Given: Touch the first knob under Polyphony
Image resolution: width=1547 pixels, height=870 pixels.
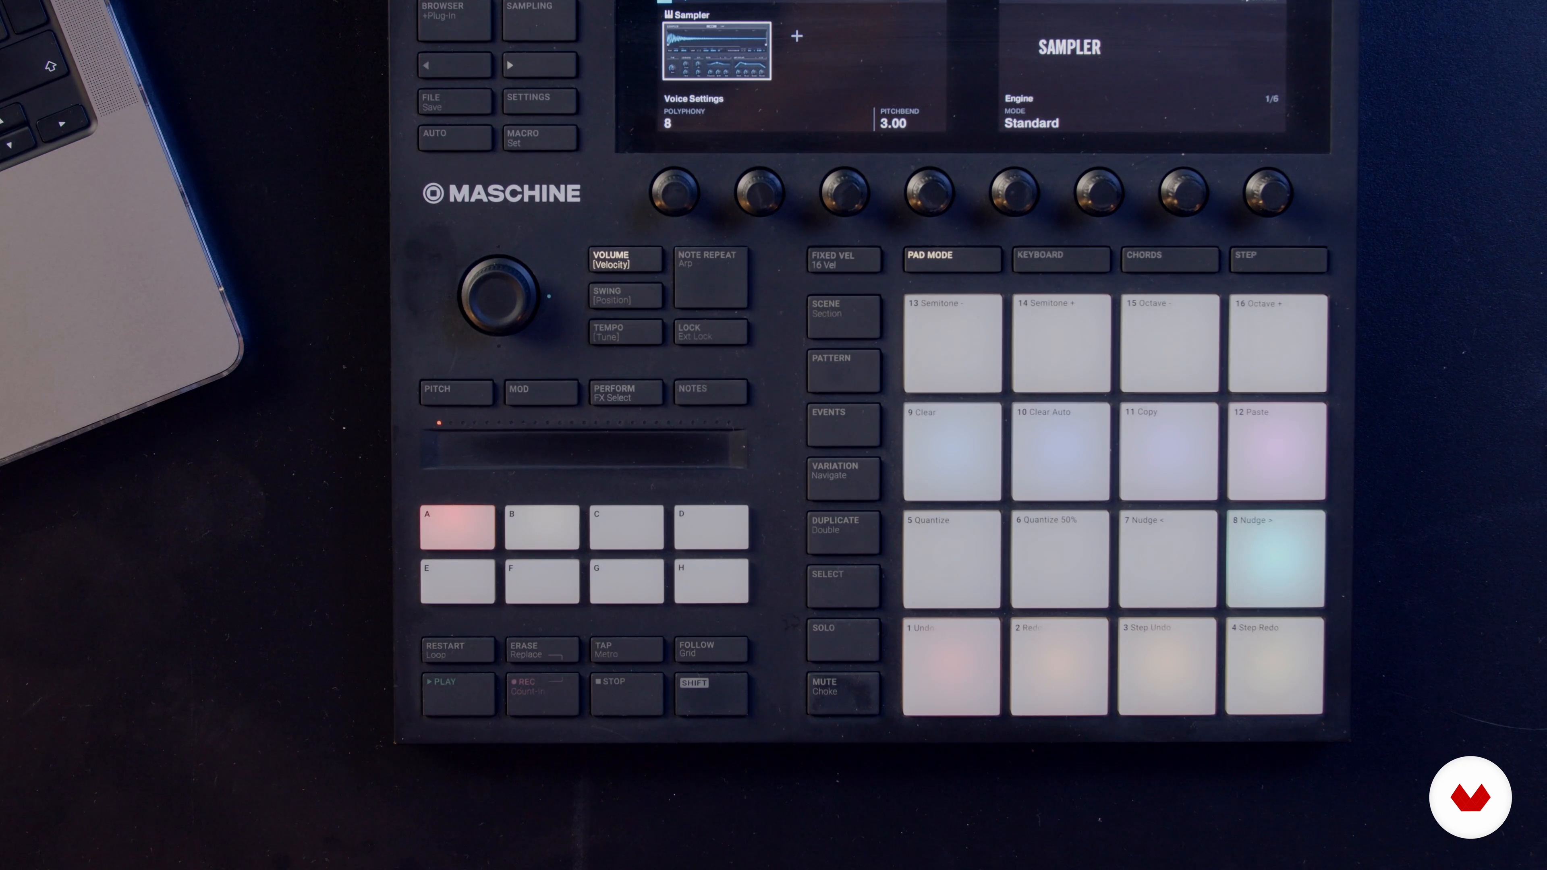Looking at the screenshot, I should 674,192.
